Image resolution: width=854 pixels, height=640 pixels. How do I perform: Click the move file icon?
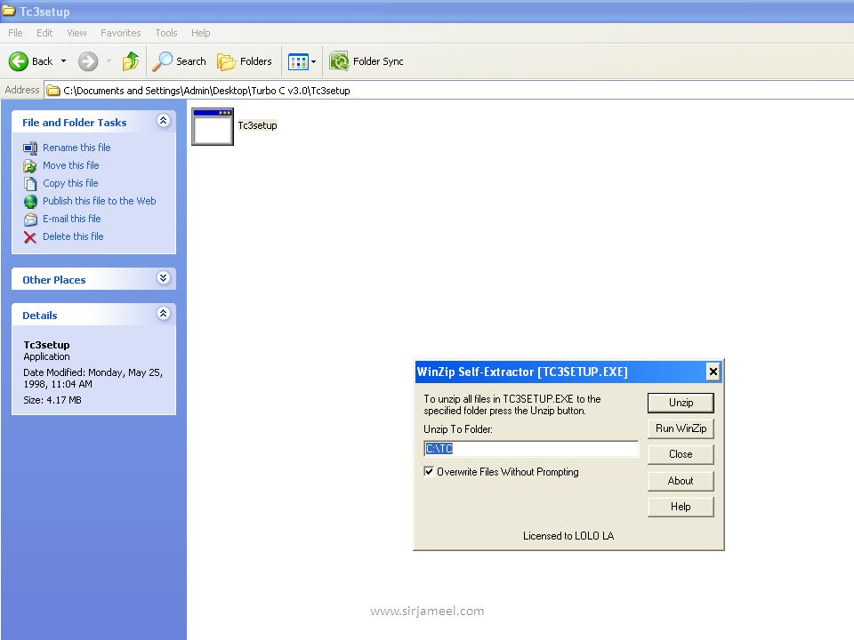(x=30, y=166)
